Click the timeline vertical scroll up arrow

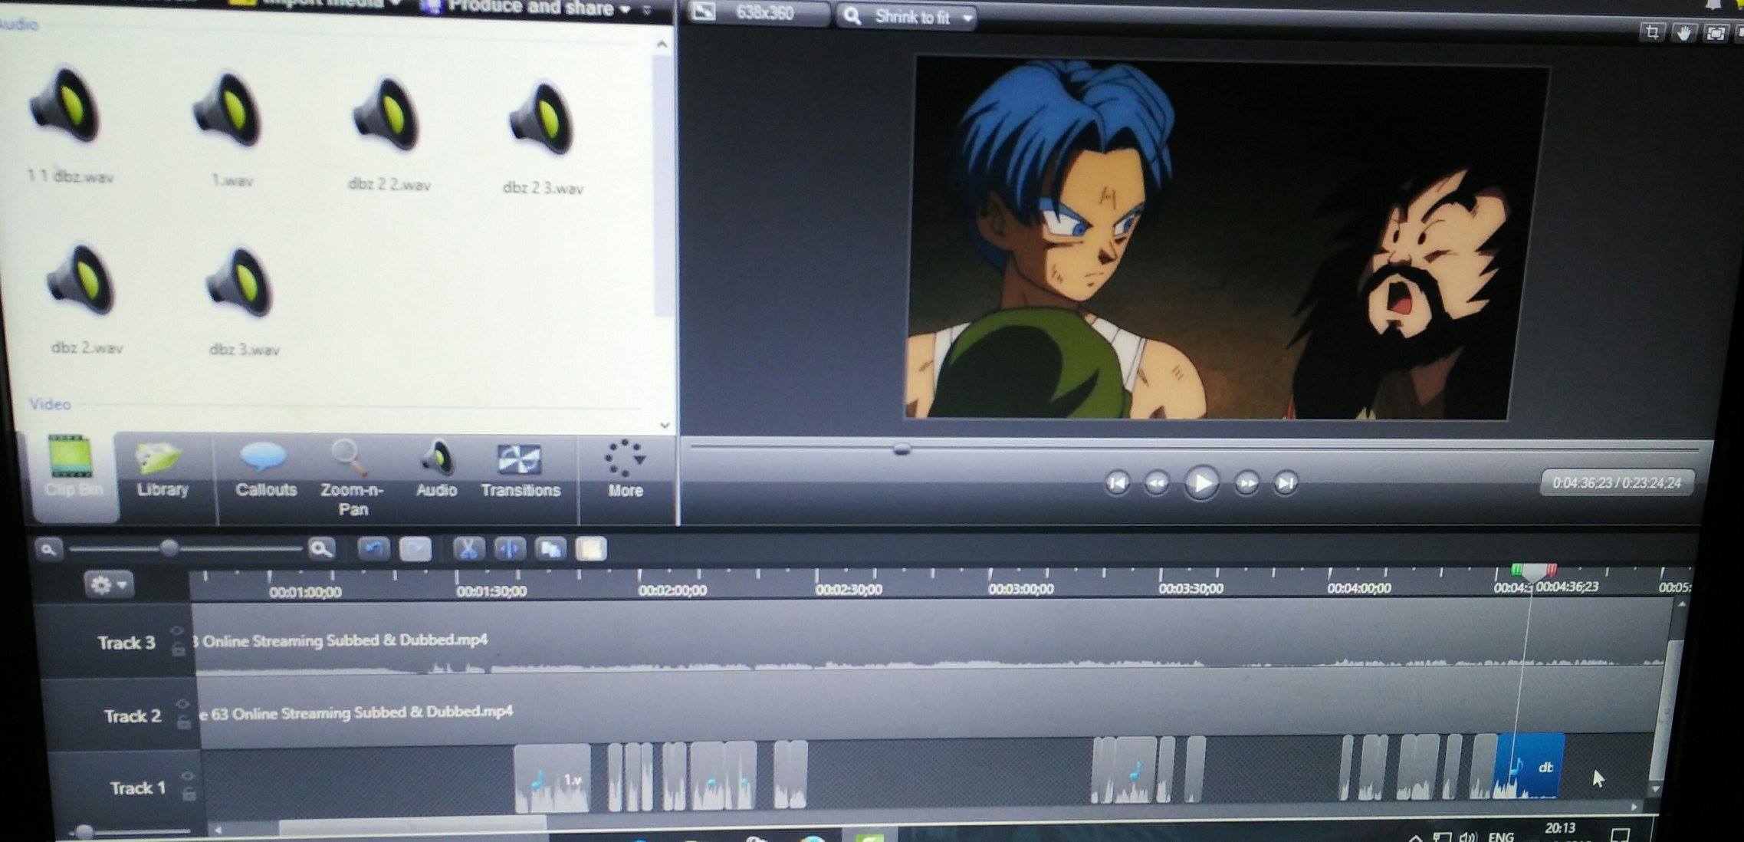tap(1680, 605)
